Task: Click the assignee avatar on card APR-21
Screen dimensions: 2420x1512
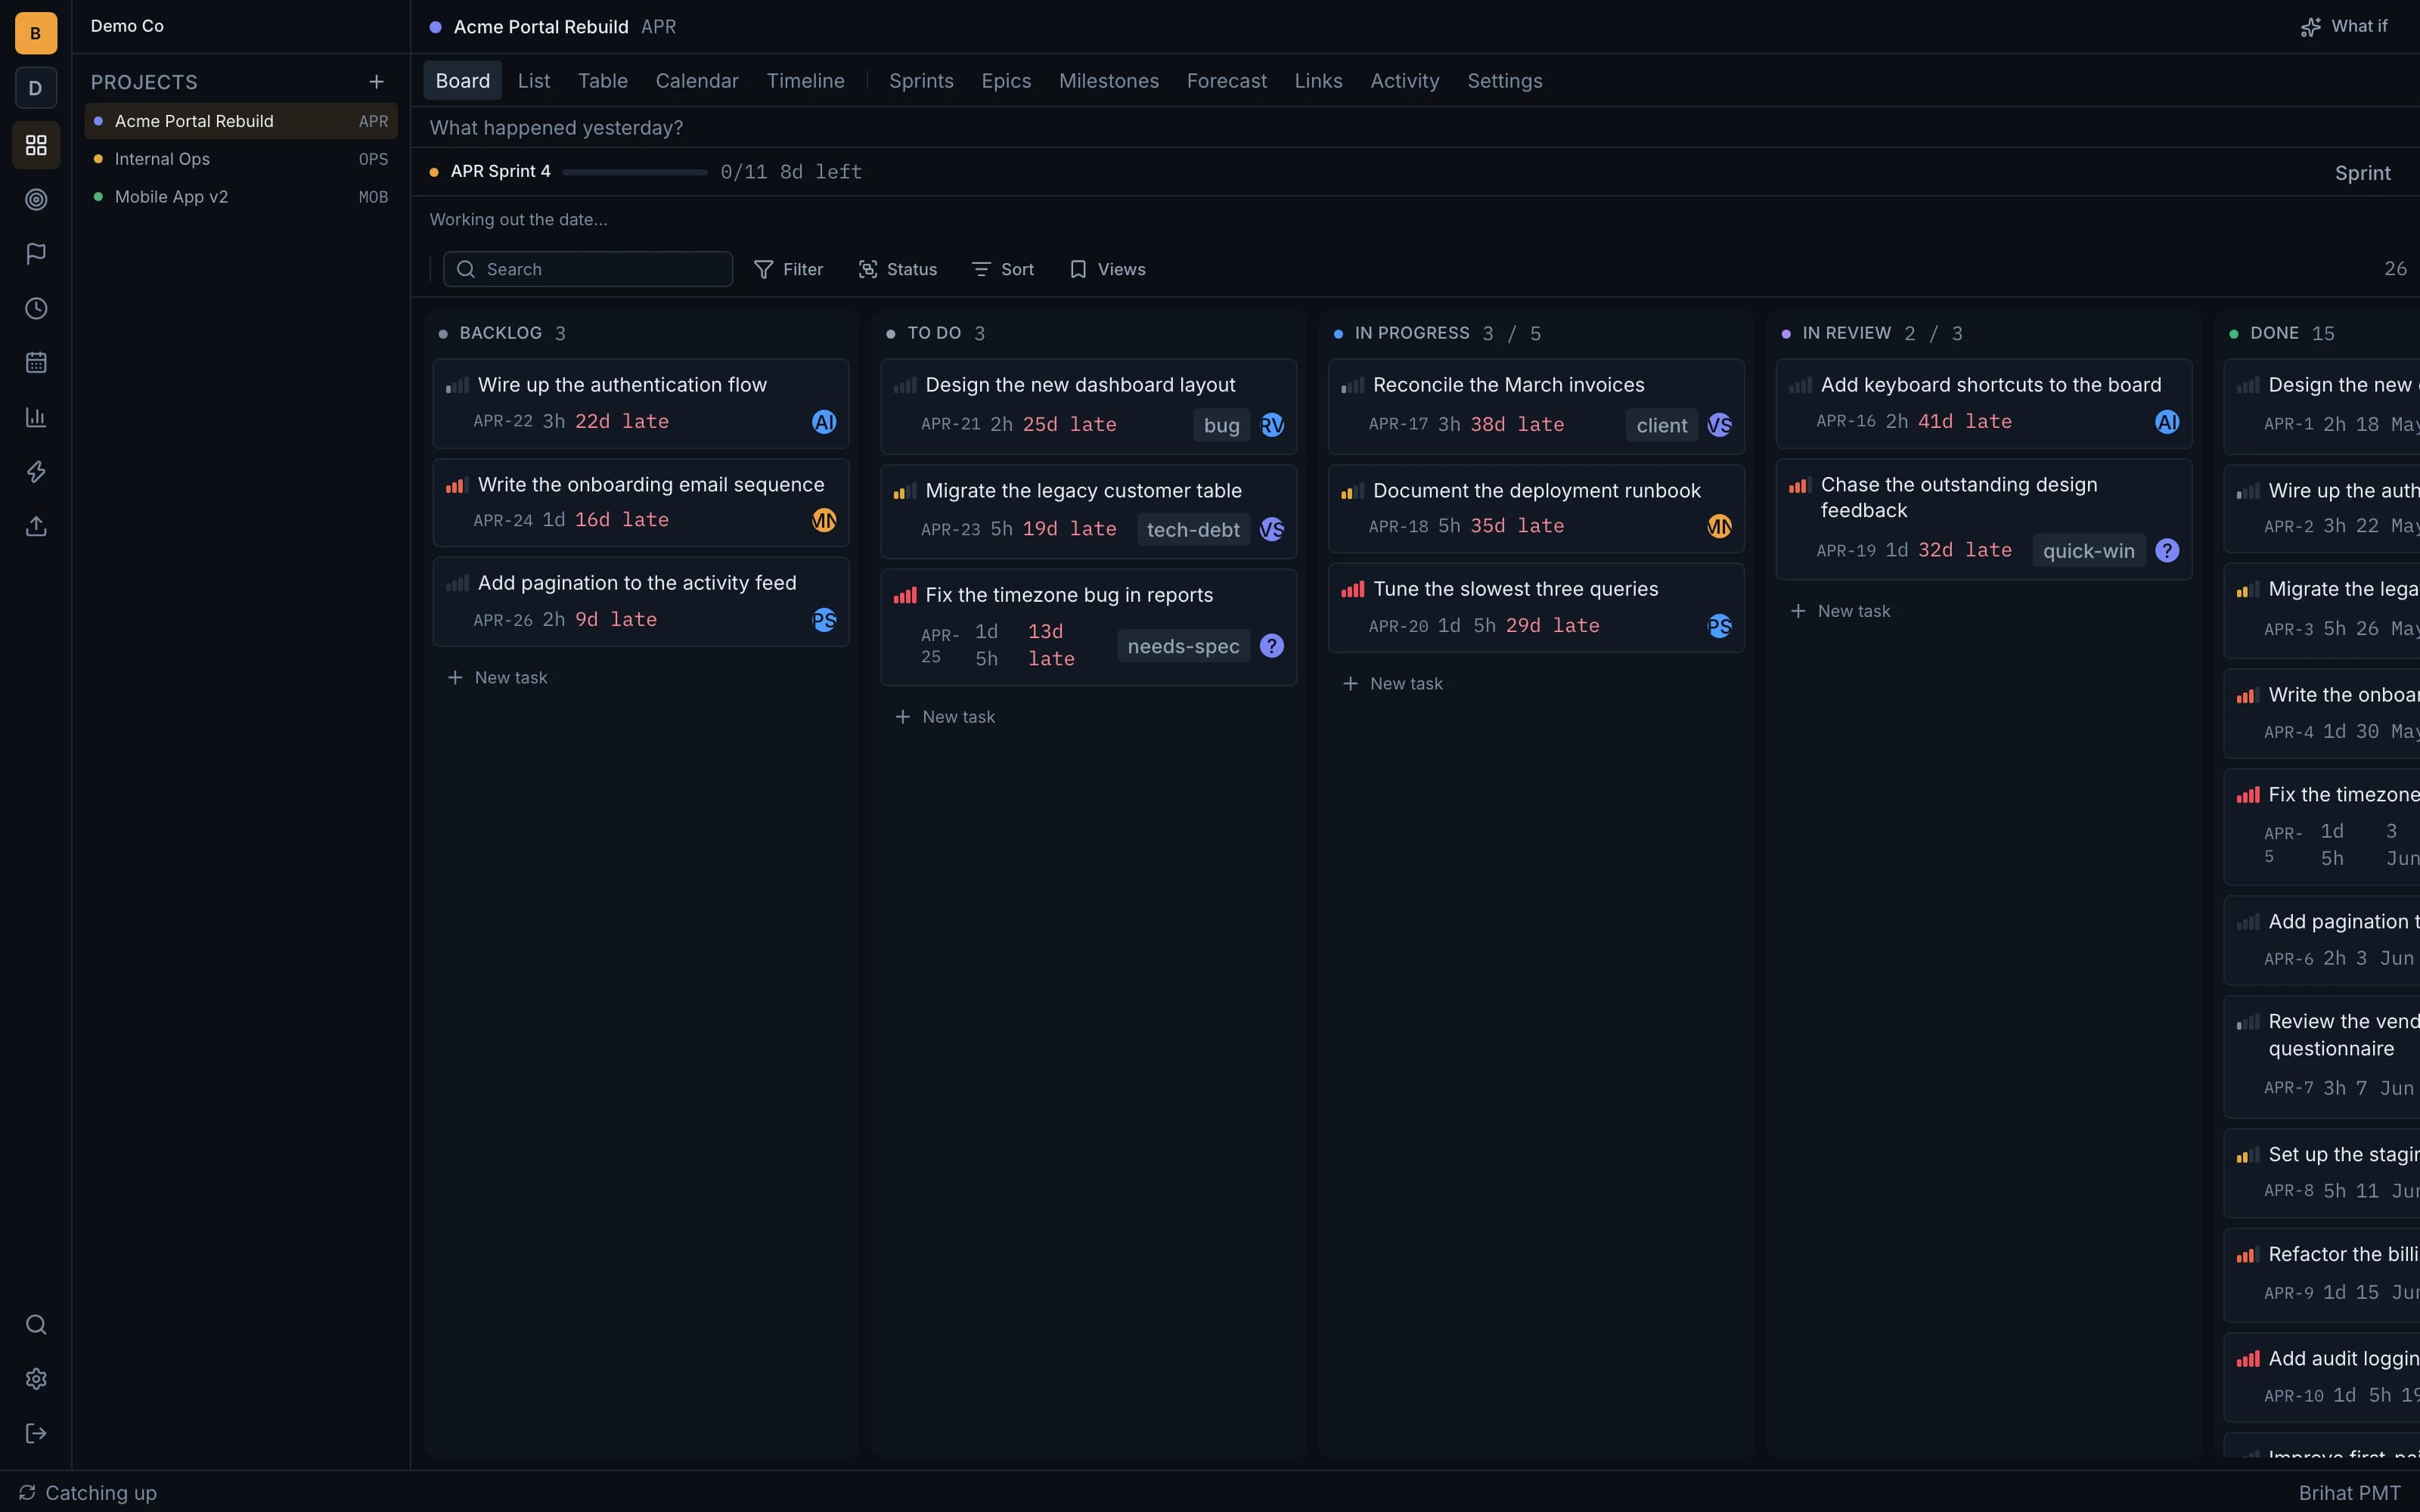Action: coord(1272,425)
